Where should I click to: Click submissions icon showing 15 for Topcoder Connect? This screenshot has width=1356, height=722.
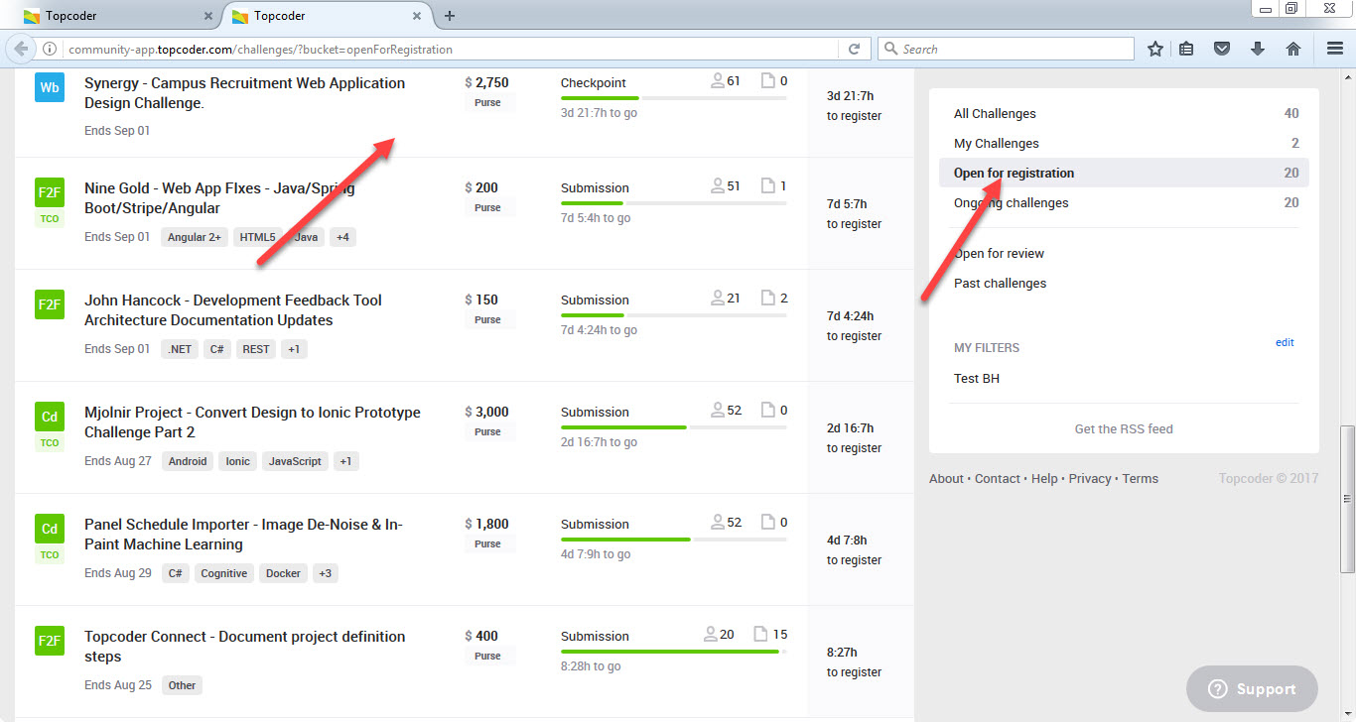760,634
